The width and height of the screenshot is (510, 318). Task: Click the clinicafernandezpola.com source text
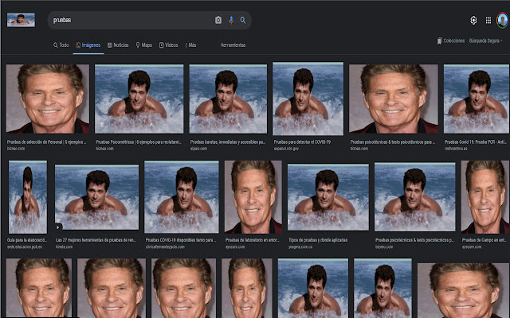pos(165,247)
